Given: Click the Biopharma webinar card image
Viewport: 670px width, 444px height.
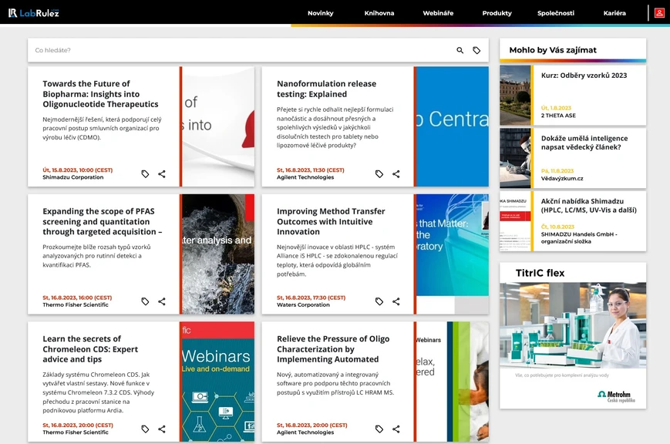Looking at the screenshot, I should coord(218,126).
